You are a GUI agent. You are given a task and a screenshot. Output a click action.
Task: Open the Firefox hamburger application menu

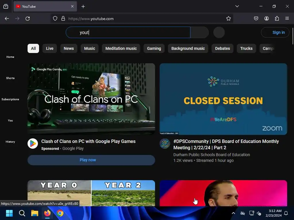287,19
